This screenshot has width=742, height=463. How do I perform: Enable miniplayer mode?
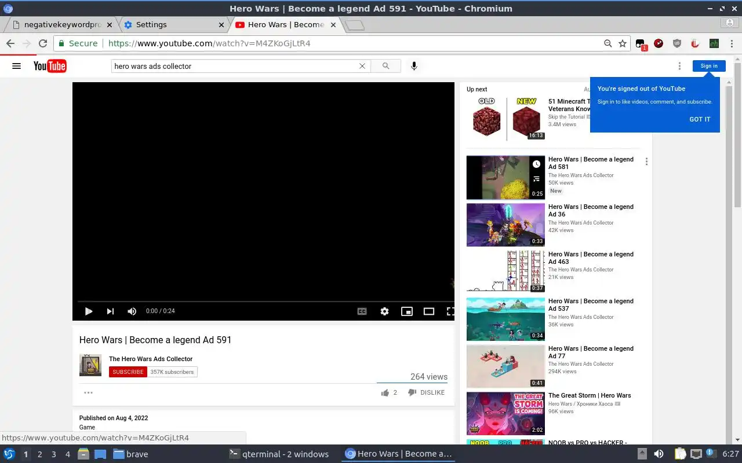[x=407, y=311]
